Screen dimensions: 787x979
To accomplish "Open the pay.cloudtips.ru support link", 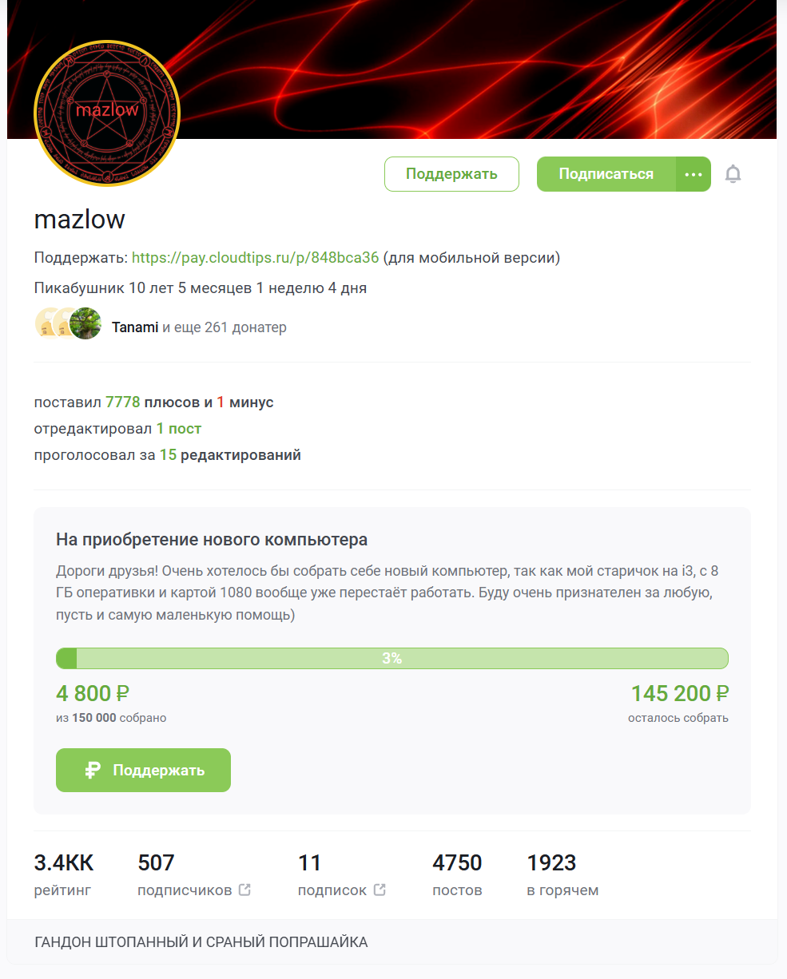I will pyautogui.click(x=255, y=258).
